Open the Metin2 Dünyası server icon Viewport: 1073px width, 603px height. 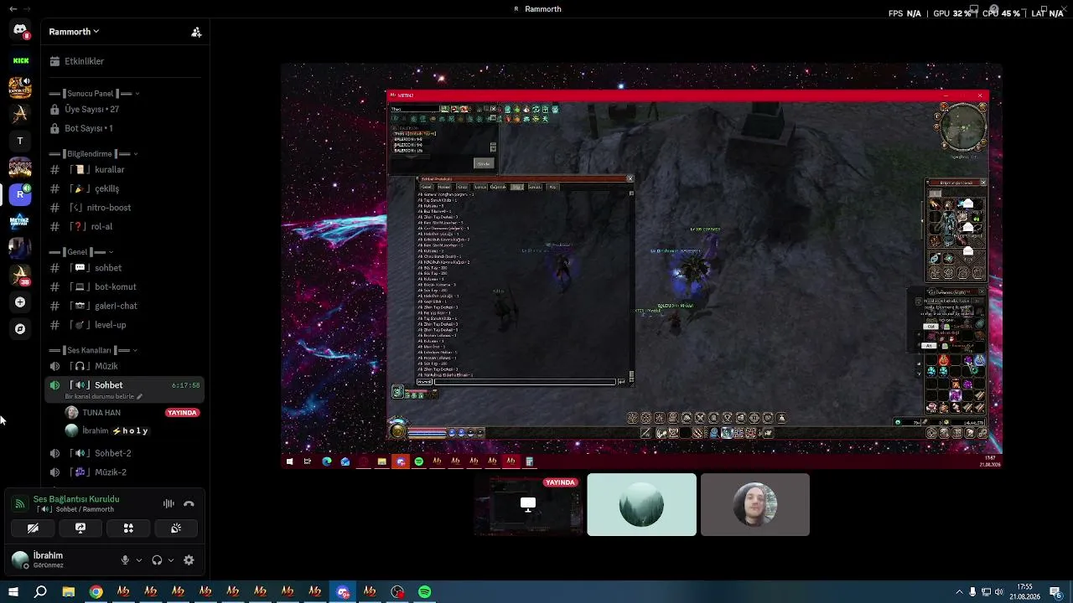[20, 221]
